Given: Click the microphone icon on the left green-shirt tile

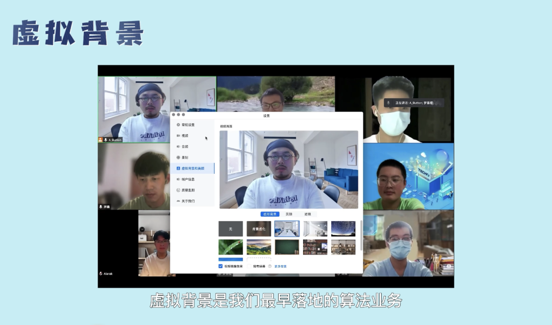Looking at the screenshot, I should click(101, 206).
